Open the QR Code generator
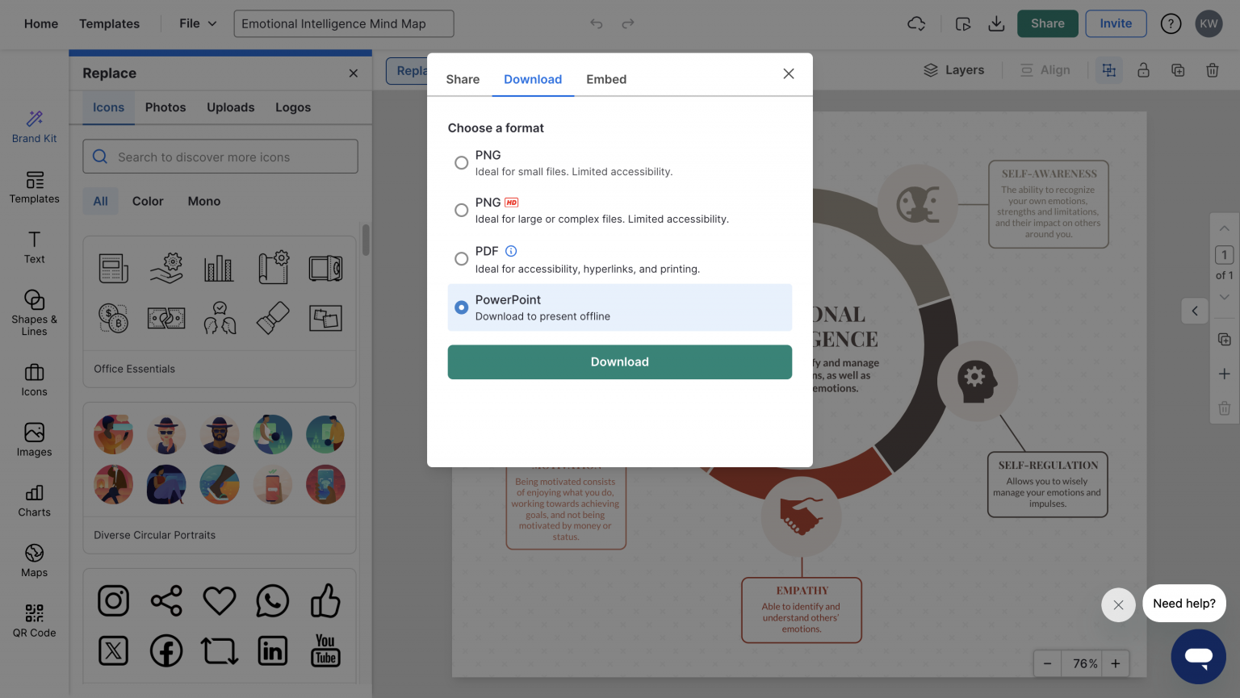The image size is (1240, 698). click(x=34, y=620)
